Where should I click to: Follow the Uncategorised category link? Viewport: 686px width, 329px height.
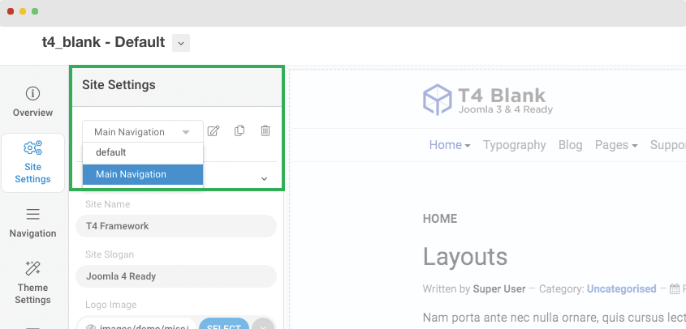[621, 288]
